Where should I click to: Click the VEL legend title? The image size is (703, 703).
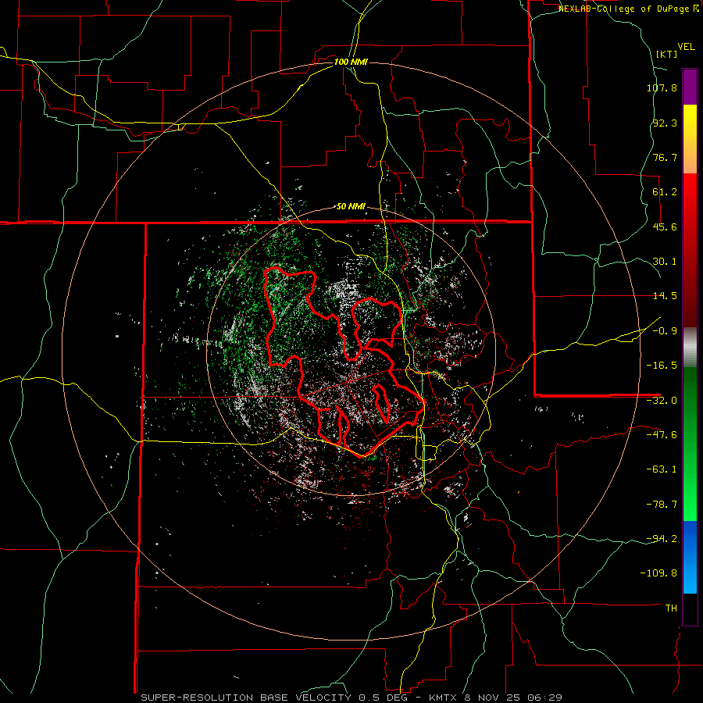pos(686,47)
